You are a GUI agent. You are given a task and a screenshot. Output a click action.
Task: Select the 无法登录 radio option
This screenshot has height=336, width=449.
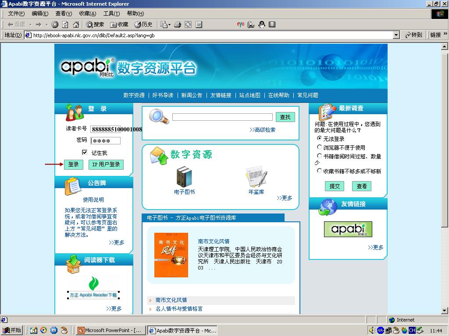tap(319, 138)
